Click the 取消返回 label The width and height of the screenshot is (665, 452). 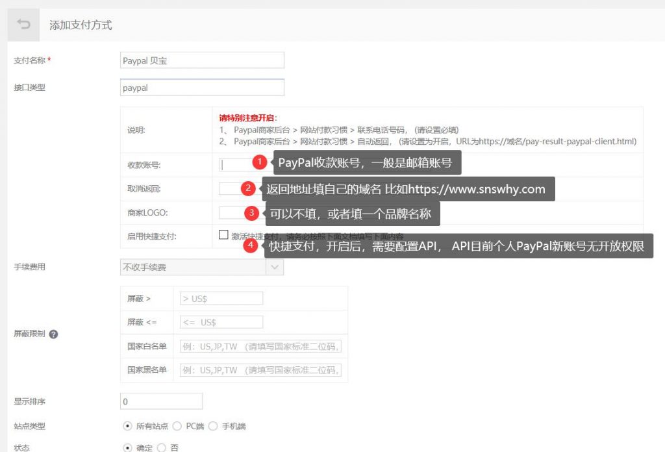144,189
